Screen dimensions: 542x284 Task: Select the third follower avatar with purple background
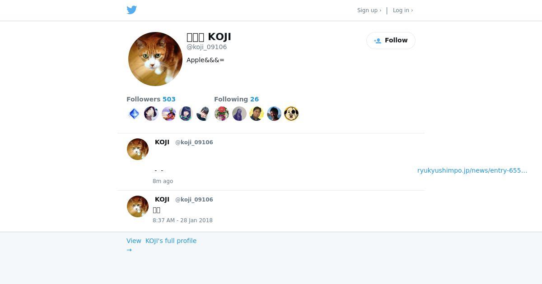point(169,114)
